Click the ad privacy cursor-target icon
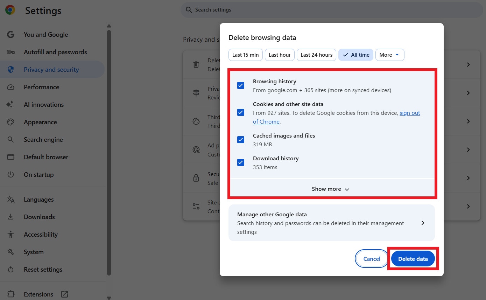The image size is (486, 300). [x=196, y=150]
